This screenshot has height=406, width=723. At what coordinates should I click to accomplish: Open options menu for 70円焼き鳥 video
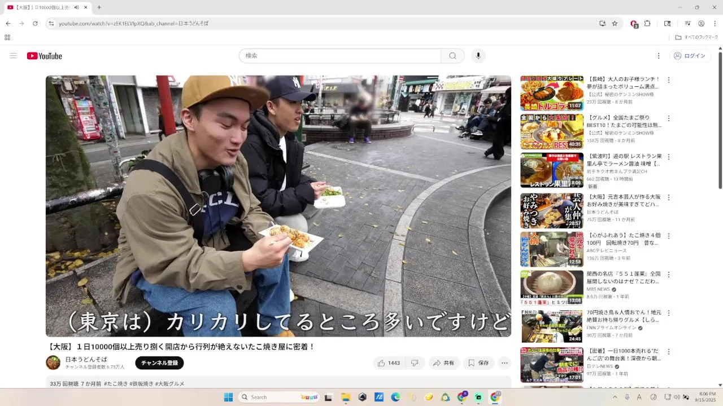coord(669,312)
